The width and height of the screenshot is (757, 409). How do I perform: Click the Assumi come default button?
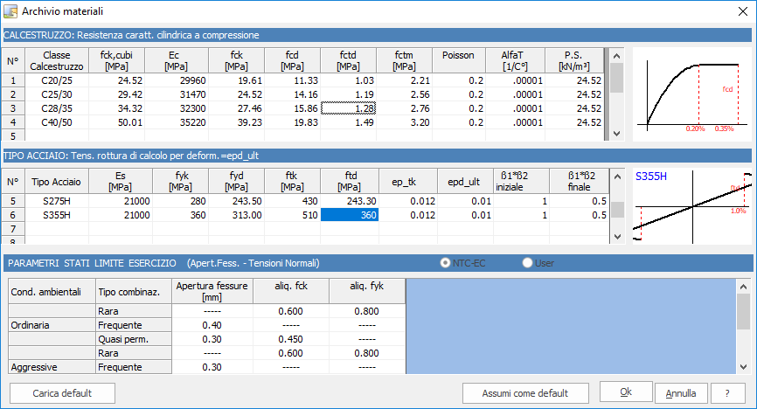pyautogui.click(x=525, y=393)
